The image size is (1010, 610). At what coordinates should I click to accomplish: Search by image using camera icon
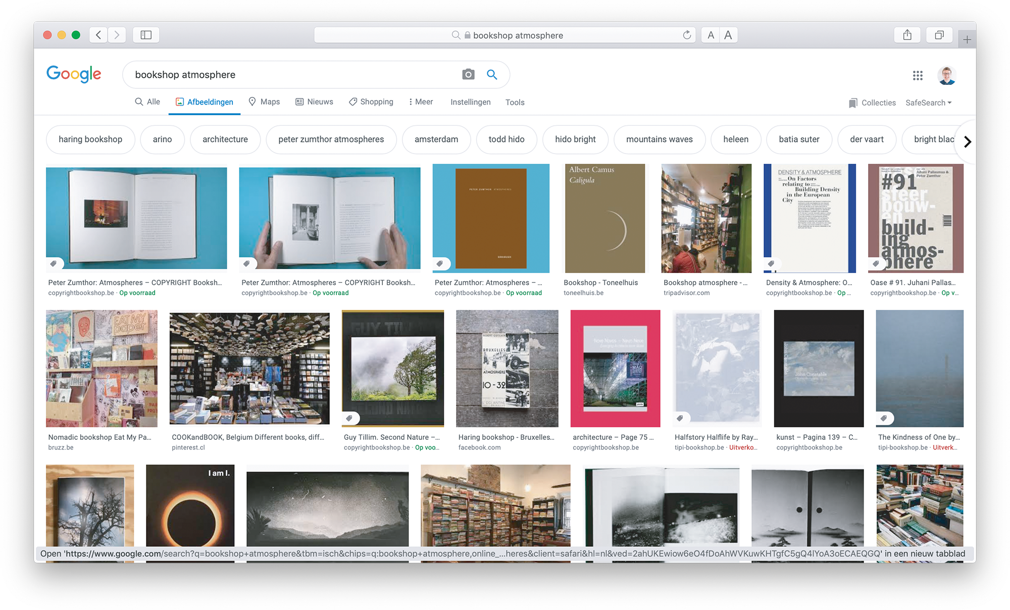point(468,75)
